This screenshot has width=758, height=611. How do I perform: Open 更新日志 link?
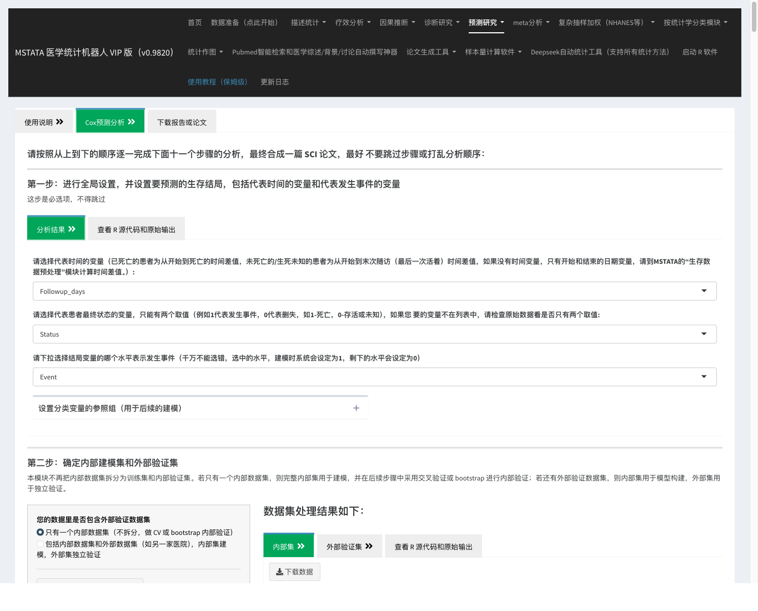pyautogui.click(x=275, y=82)
